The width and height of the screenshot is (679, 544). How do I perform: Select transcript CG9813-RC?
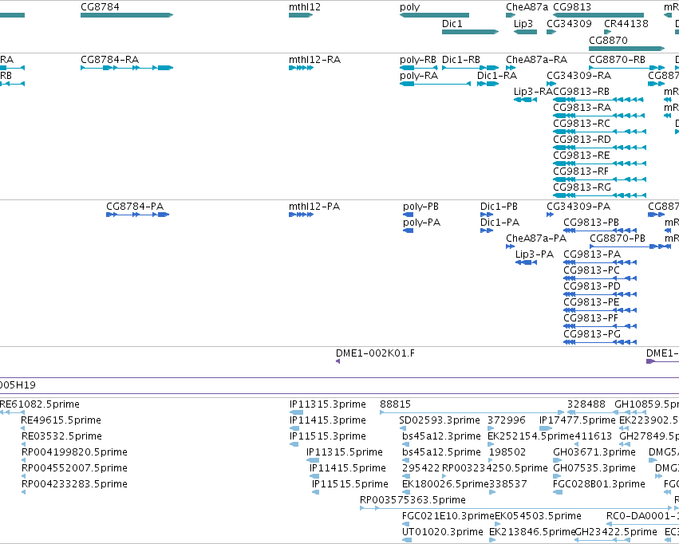click(600, 132)
